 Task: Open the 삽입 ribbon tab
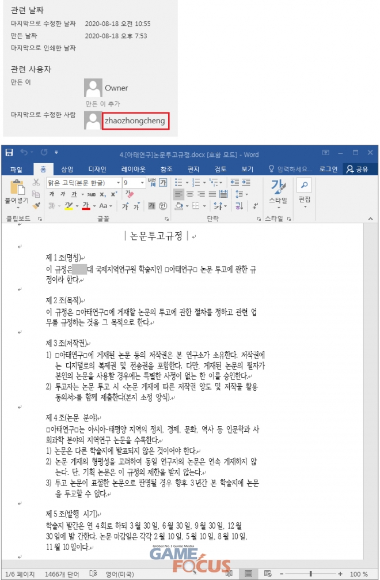(x=67, y=170)
